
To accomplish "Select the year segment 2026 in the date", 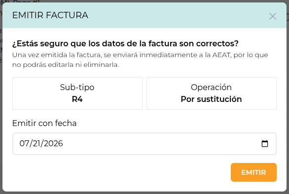I will (53, 143).
